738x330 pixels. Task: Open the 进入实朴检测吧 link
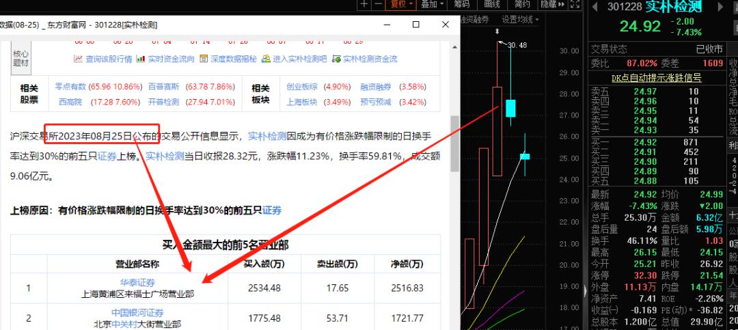coord(300,59)
